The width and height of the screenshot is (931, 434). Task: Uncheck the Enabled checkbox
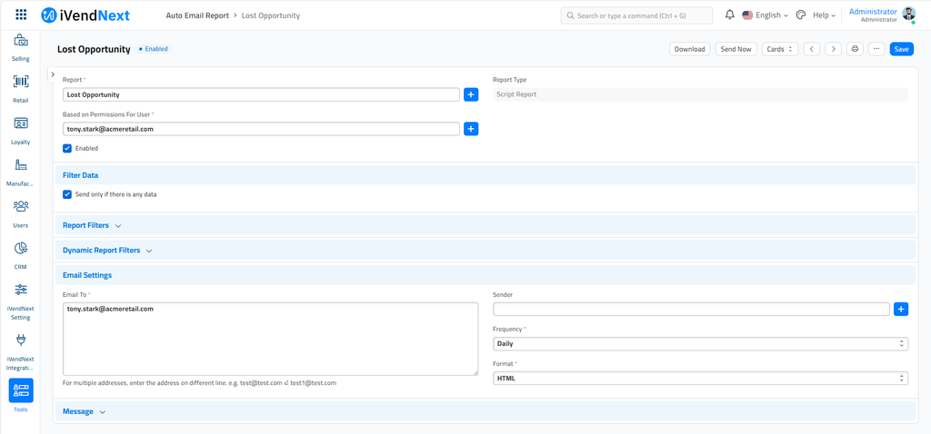[x=67, y=148]
